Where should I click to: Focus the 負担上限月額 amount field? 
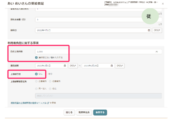pos(95,52)
